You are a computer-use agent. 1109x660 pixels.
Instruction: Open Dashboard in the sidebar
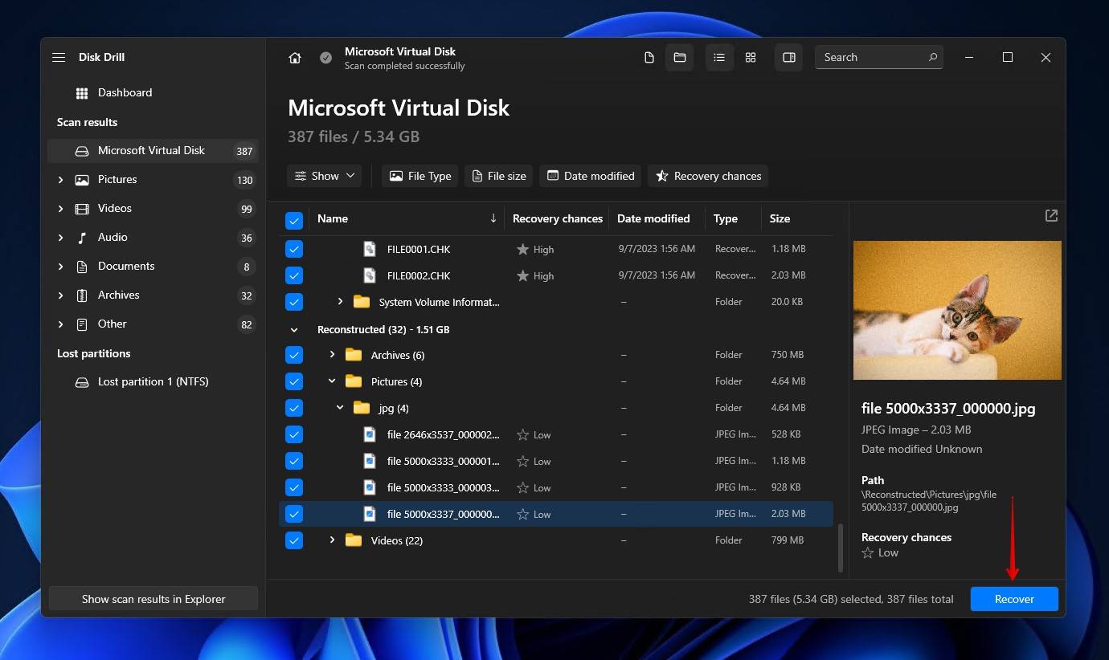(125, 93)
